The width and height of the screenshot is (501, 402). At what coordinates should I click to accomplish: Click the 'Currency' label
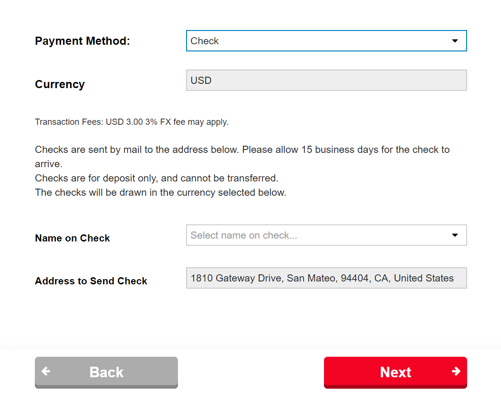(x=60, y=84)
